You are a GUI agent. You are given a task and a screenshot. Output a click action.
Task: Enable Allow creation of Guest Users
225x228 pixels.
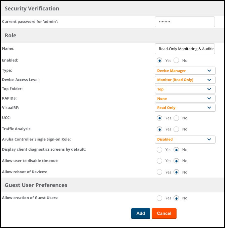[x=159, y=198]
